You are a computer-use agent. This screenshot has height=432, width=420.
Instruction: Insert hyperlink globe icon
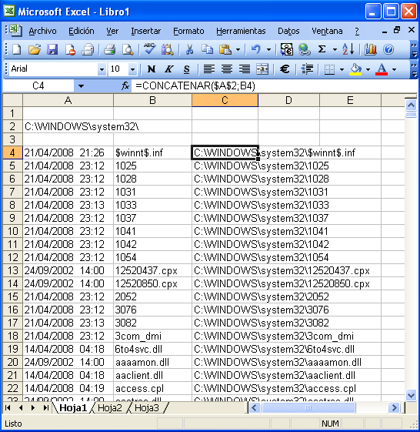click(x=305, y=49)
